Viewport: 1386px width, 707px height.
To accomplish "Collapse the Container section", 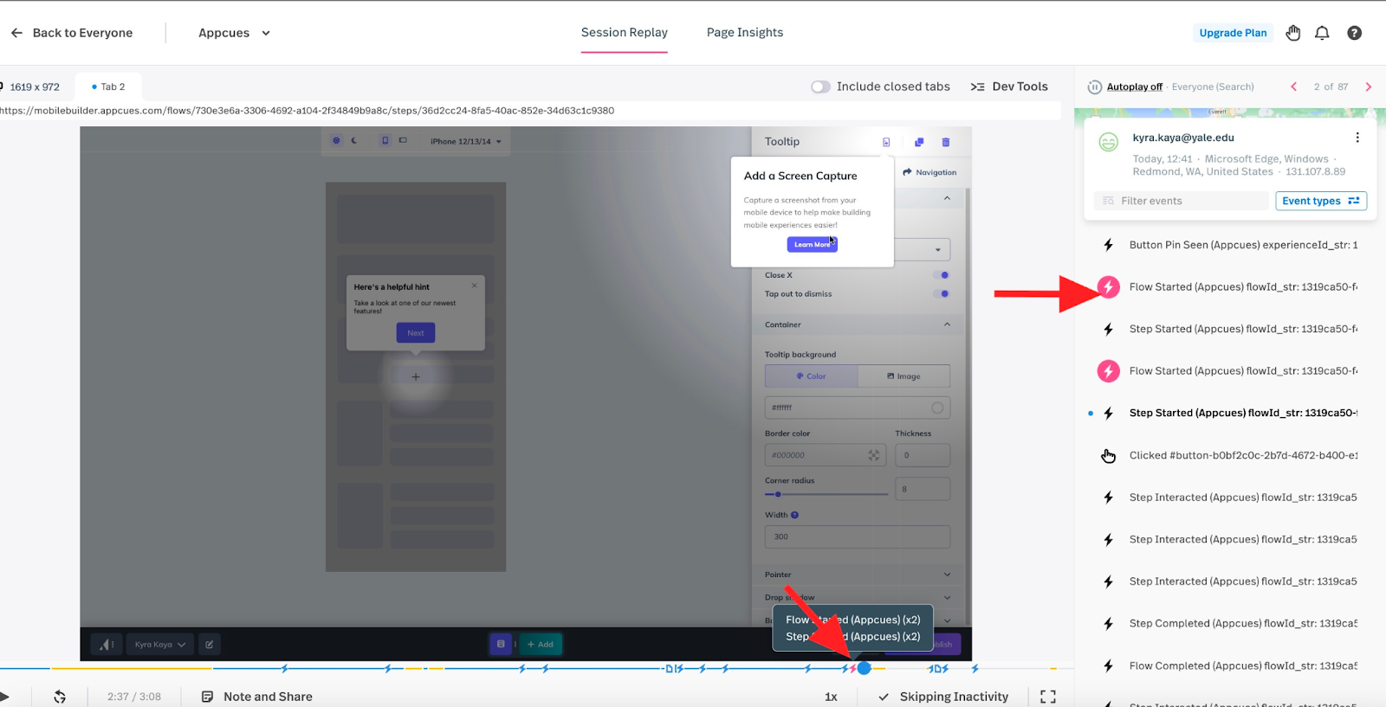I will (x=947, y=325).
